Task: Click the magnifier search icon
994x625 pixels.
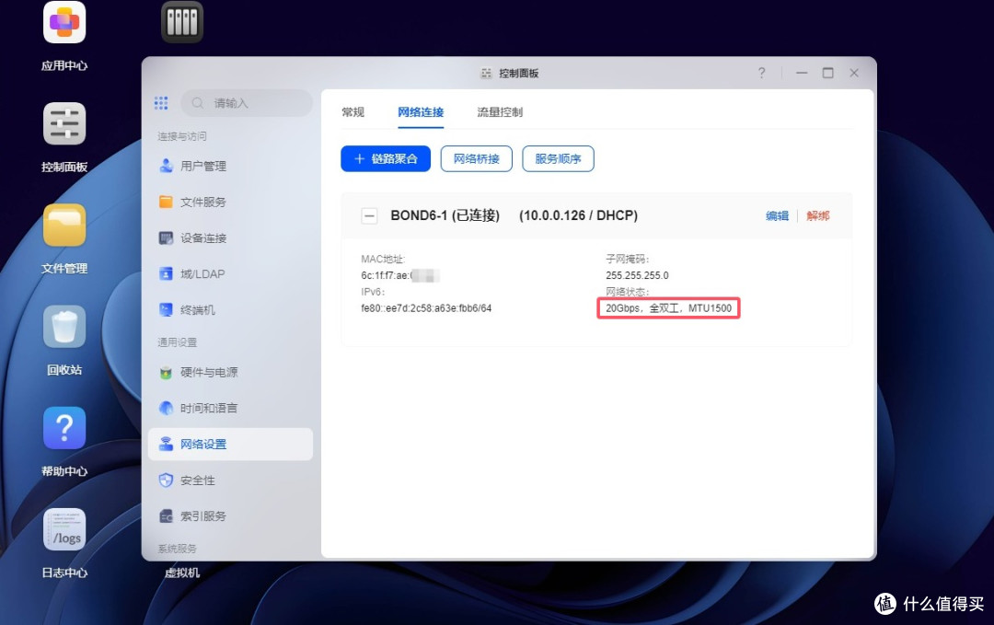Action: 198,103
